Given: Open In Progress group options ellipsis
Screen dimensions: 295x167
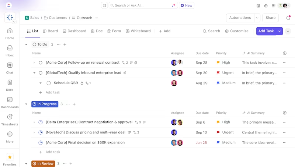Looking at the screenshot, I should (68, 104).
